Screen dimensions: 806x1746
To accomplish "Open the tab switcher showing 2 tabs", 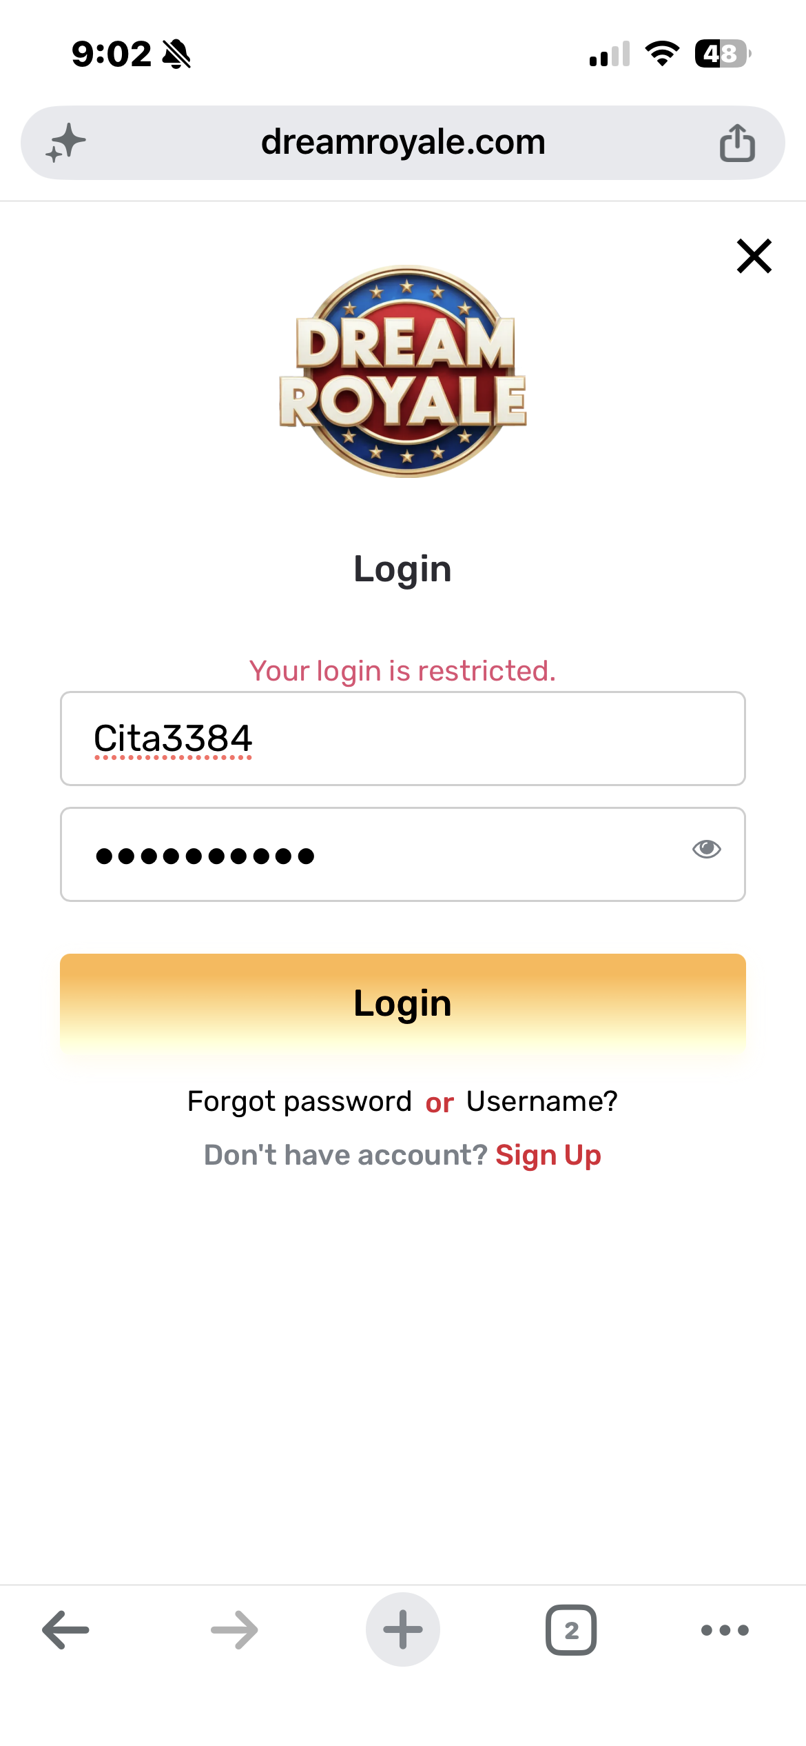I will [x=571, y=1629].
